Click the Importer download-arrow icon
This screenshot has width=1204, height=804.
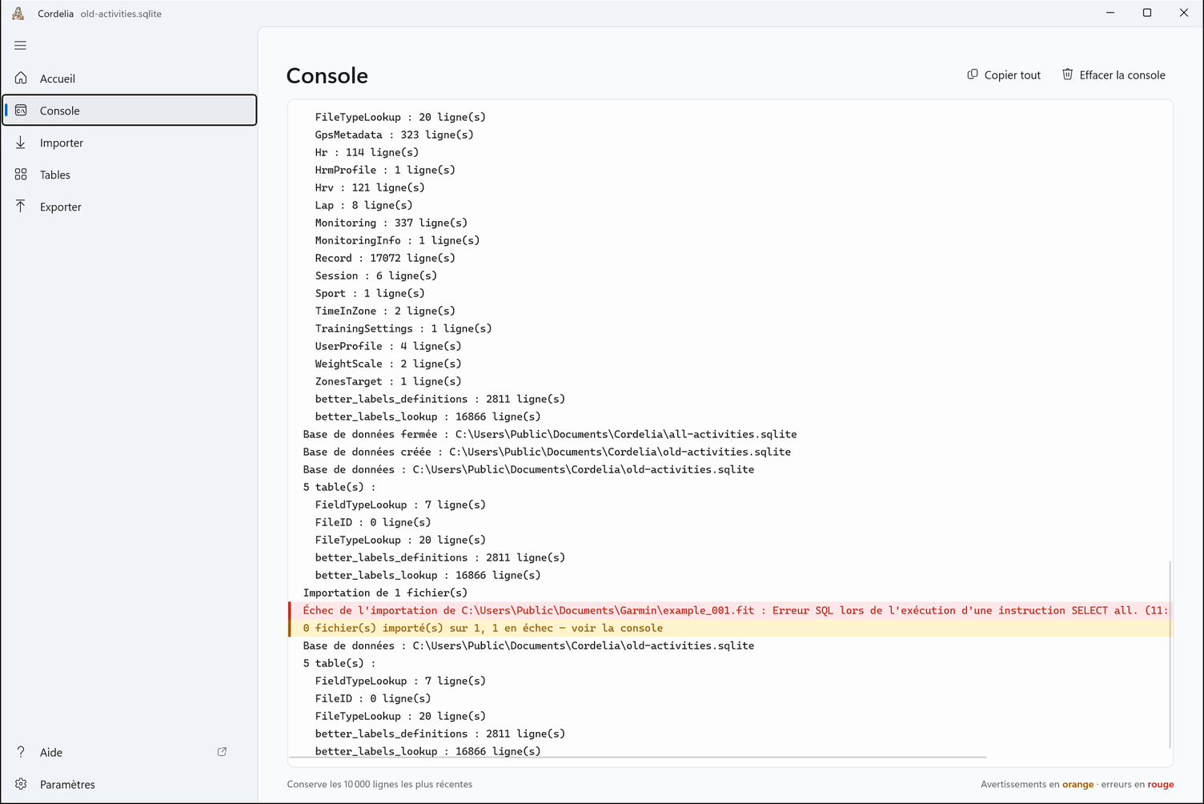[x=21, y=142]
